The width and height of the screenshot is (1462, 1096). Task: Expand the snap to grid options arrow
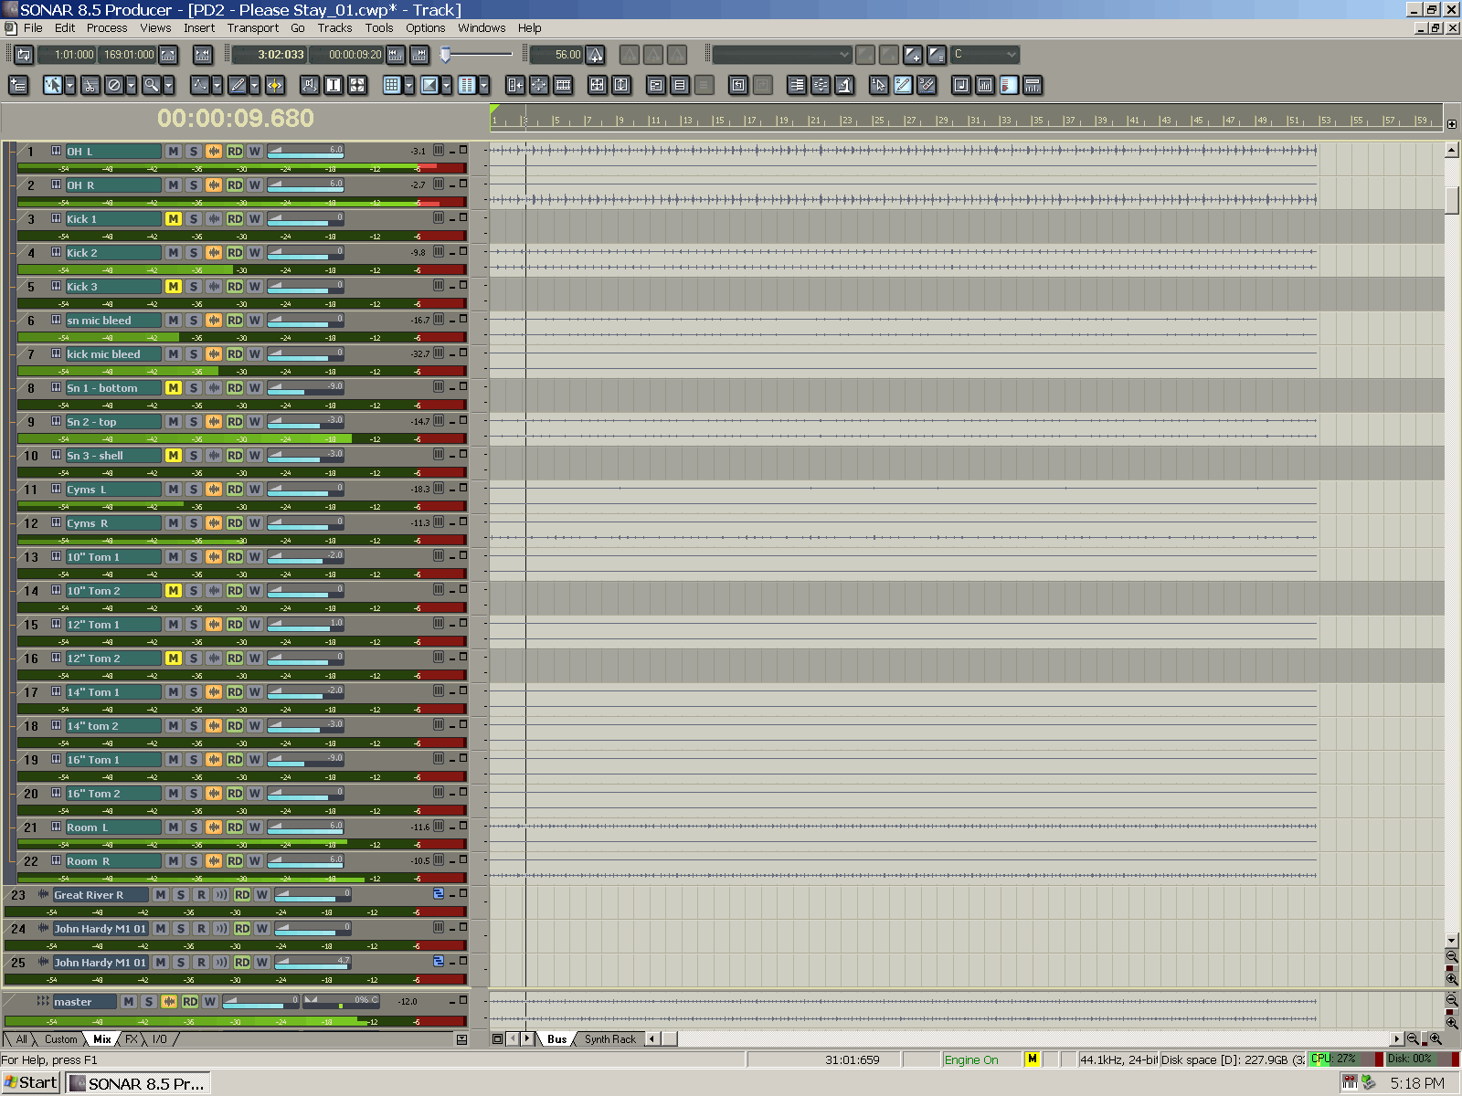[408, 85]
